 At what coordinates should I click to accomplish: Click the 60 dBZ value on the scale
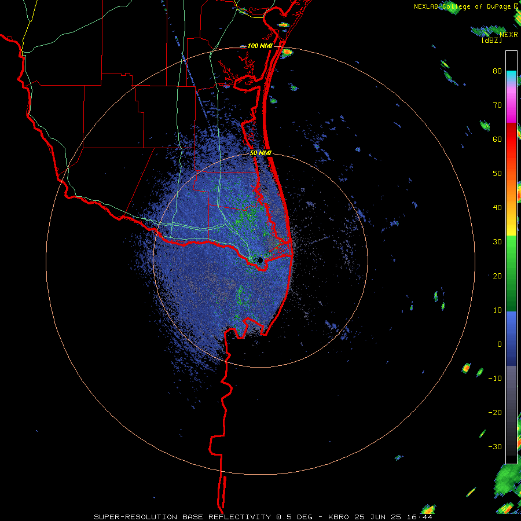497,139
